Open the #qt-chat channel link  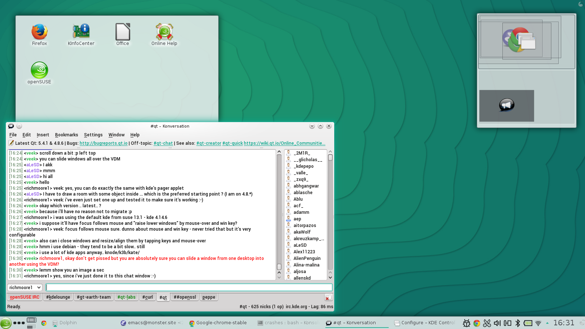[163, 143]
